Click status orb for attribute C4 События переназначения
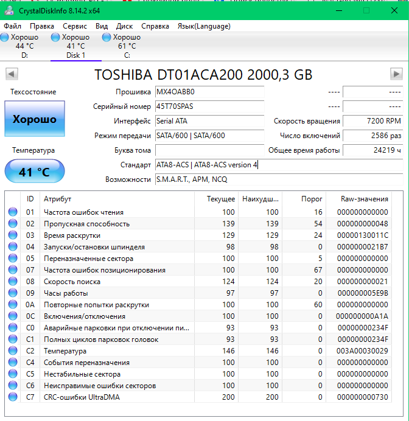The width and height of the screenshot is (409, 421). [13, 362]
